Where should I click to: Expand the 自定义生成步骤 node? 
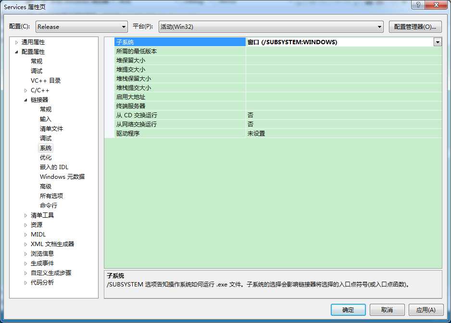(x=26, y=273)
